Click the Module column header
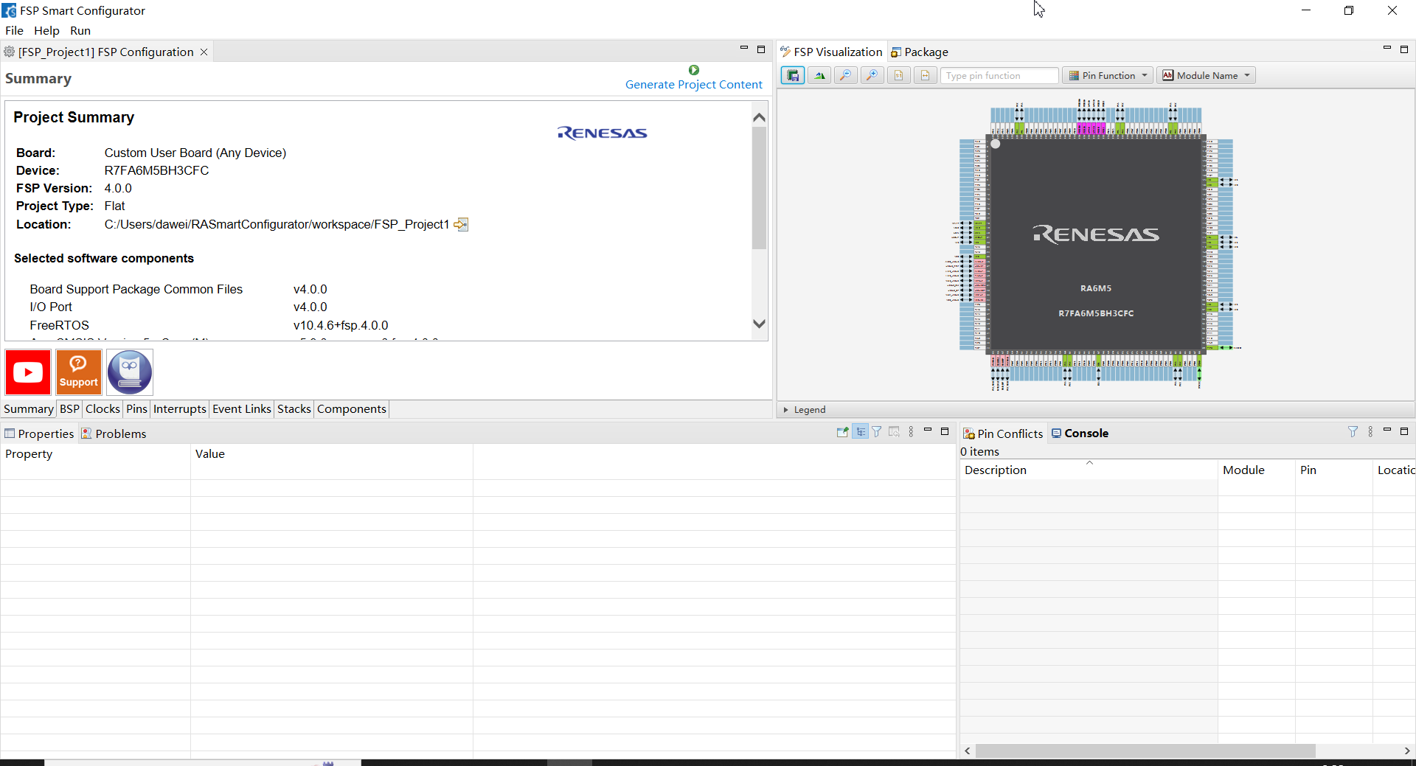This screenshot has width=1416, height=766. pyautogui.click(x=1257, y=470)
